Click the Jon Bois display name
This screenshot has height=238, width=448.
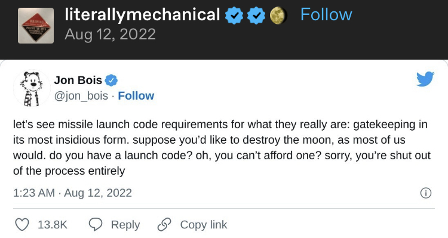pyautogui.click(x=78, y=80)
